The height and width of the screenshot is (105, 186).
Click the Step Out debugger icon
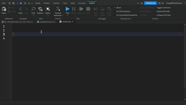click(x=109, y=9)
